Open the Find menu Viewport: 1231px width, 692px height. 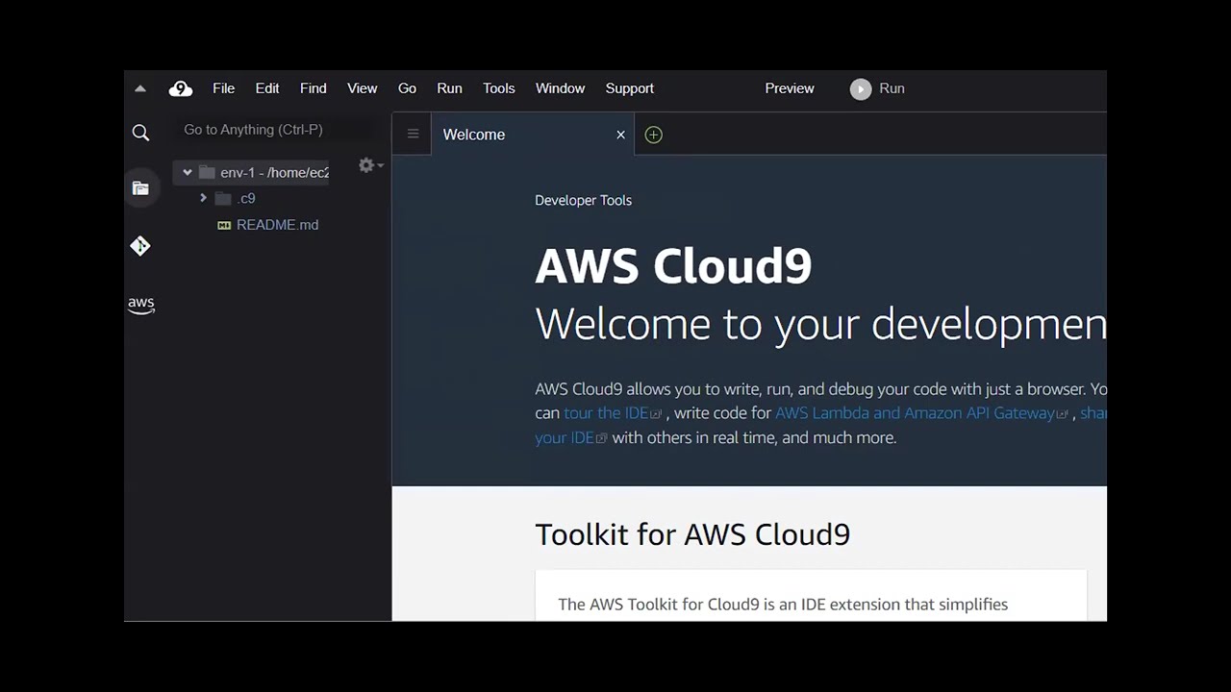tap(314, 88)
